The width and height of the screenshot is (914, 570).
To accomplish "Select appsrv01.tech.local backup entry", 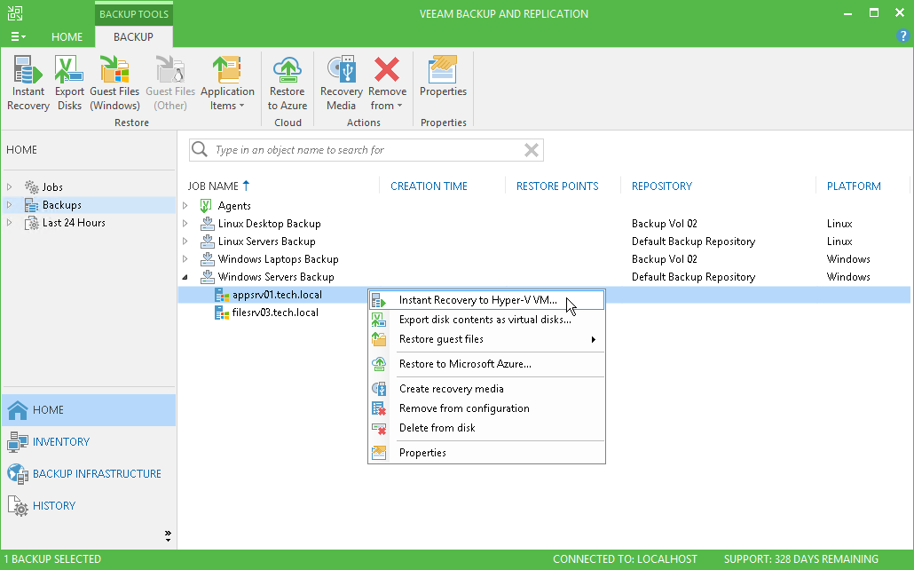I will click(x=277, y=295).
